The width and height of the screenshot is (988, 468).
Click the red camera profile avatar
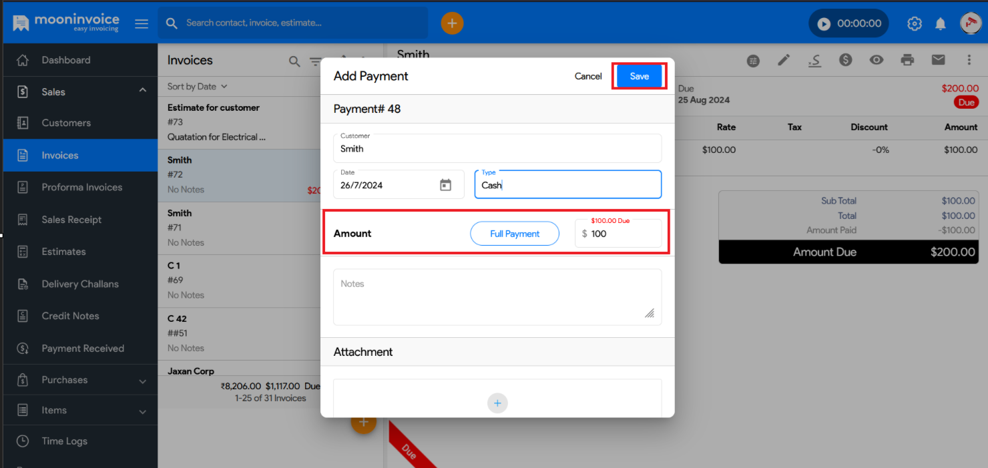971,23
